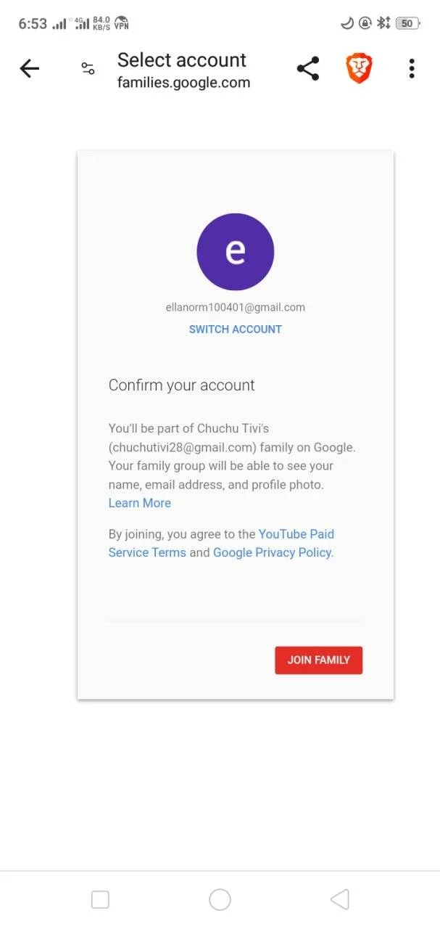Open Brave Shields lion icon

[x=359, y=69]
